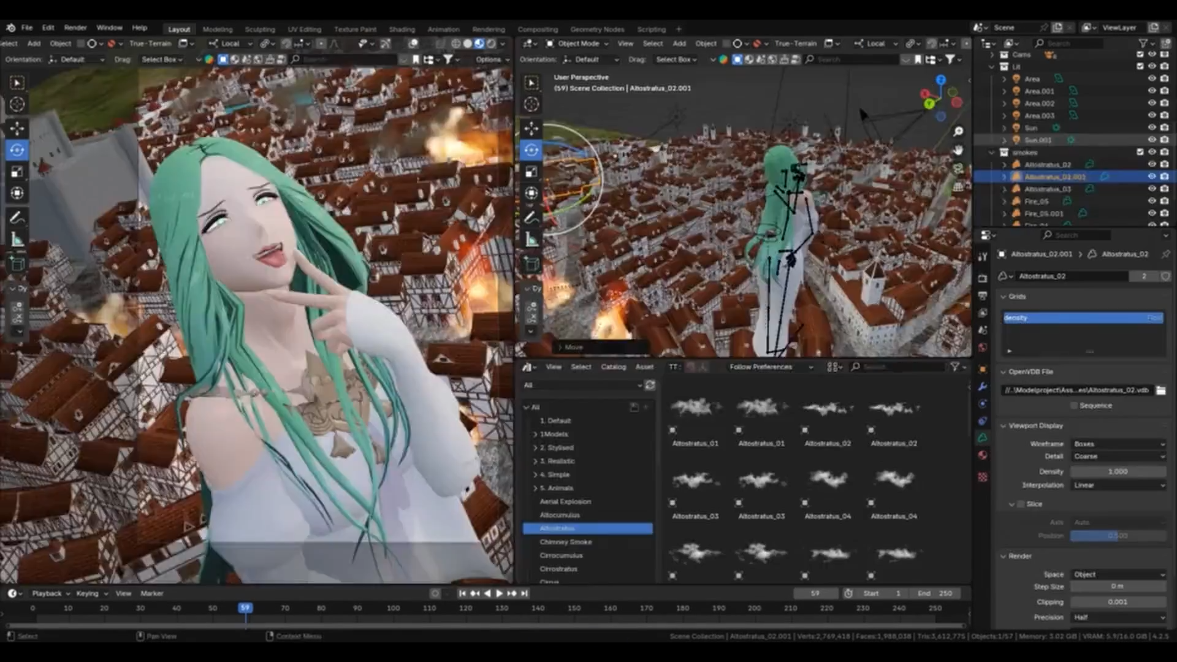Hide the Area light in viewport

[x=1152, y=78]
